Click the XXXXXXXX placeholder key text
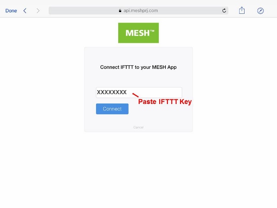 (x=112, y=92)
